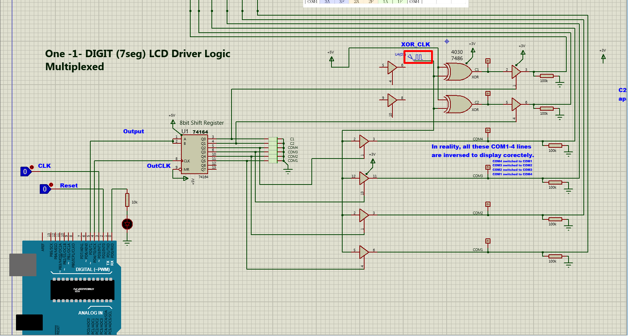The image size is (628, 336).
Task: Click the Q7 pin of the 74164
Action: coord(213,170)
